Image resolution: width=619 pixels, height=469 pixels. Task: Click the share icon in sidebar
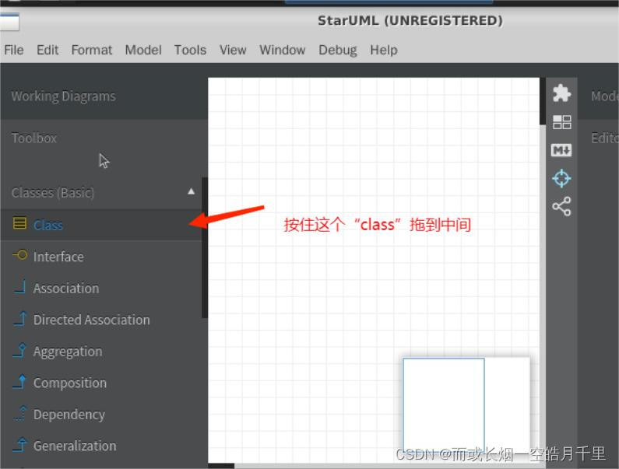point(561,206)
